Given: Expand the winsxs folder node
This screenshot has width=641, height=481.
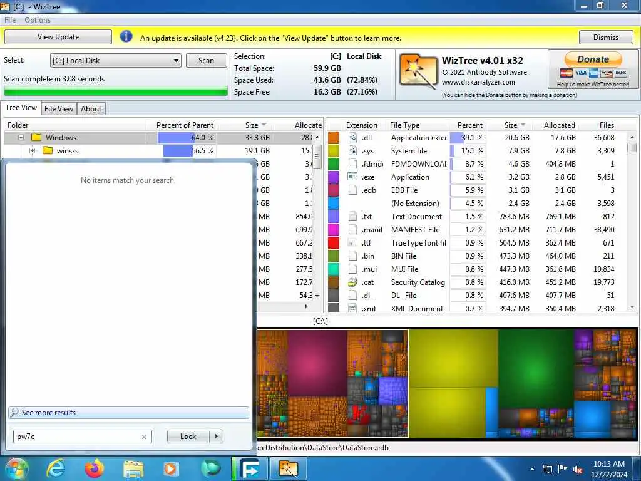Looking at the screenshot, I should (x=33, y=150).
